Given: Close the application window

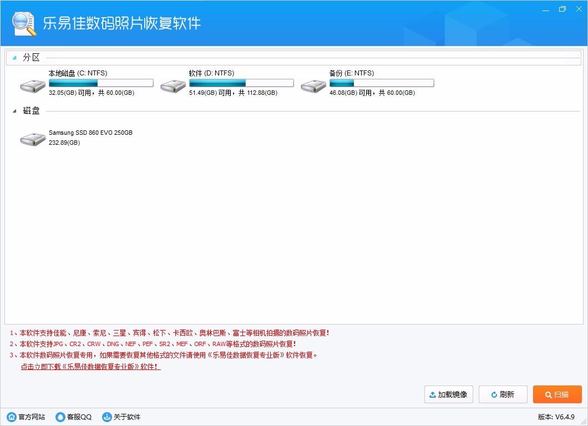Looking at the screenshot, I should (579, 9).
